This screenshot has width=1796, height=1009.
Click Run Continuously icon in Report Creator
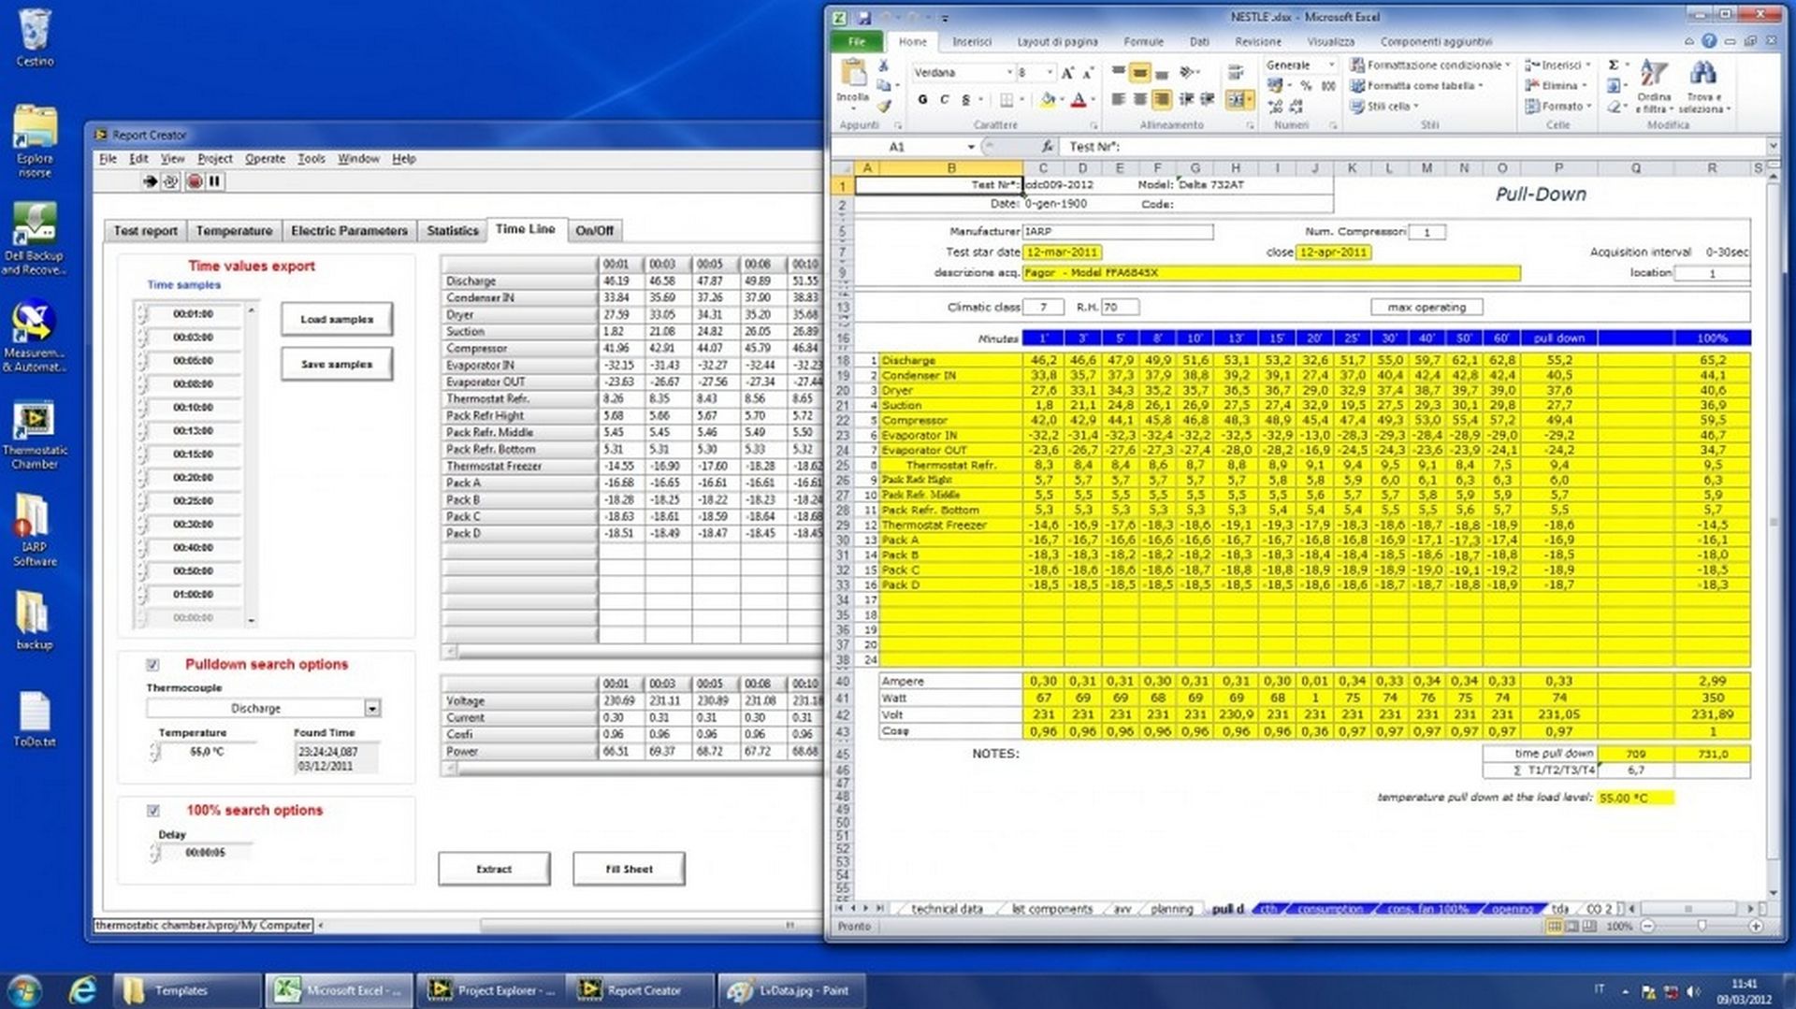(170, 181)
